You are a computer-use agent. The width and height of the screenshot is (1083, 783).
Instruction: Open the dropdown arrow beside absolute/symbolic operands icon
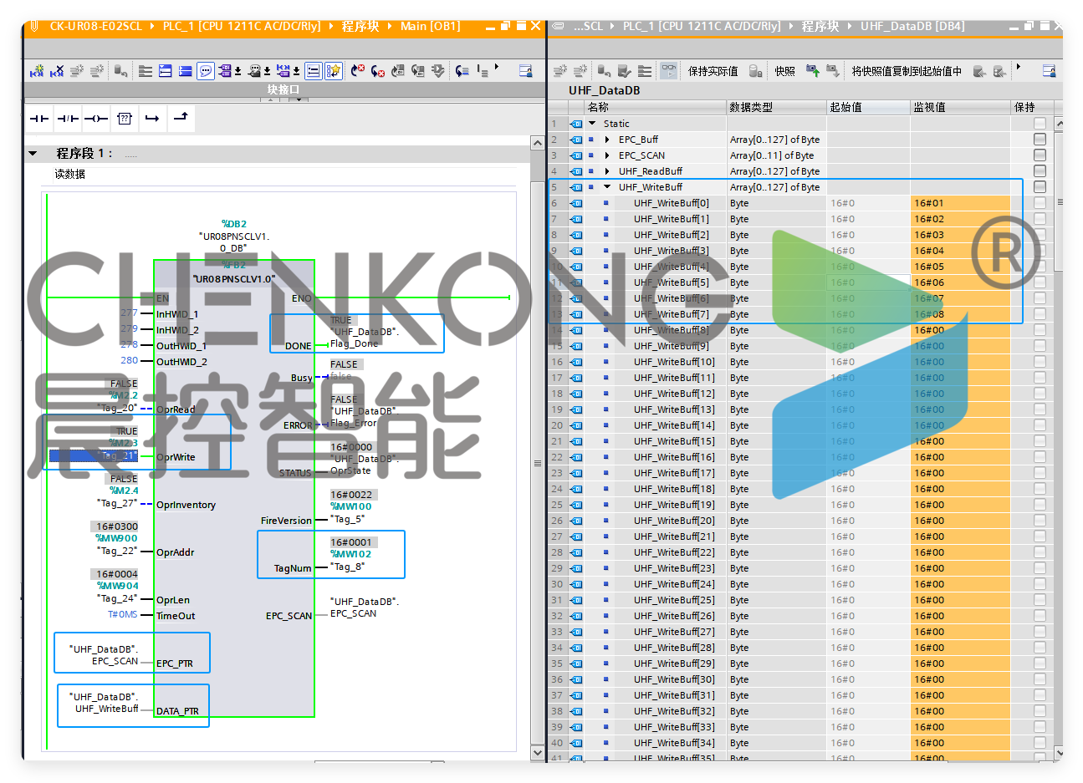(x=238, y=72)
